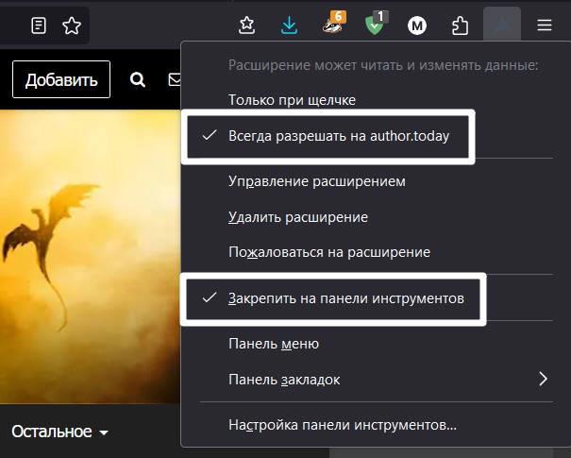Open the round M extension icon
The height and width of the screenshot is (458, 571).
pos(417,25)
